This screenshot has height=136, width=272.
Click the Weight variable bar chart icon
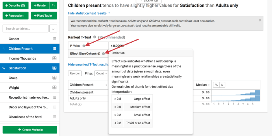coord(54,88)
